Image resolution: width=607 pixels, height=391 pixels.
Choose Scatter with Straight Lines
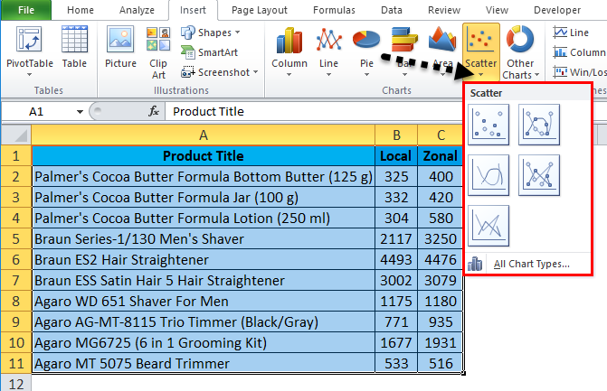pos(488,226)
